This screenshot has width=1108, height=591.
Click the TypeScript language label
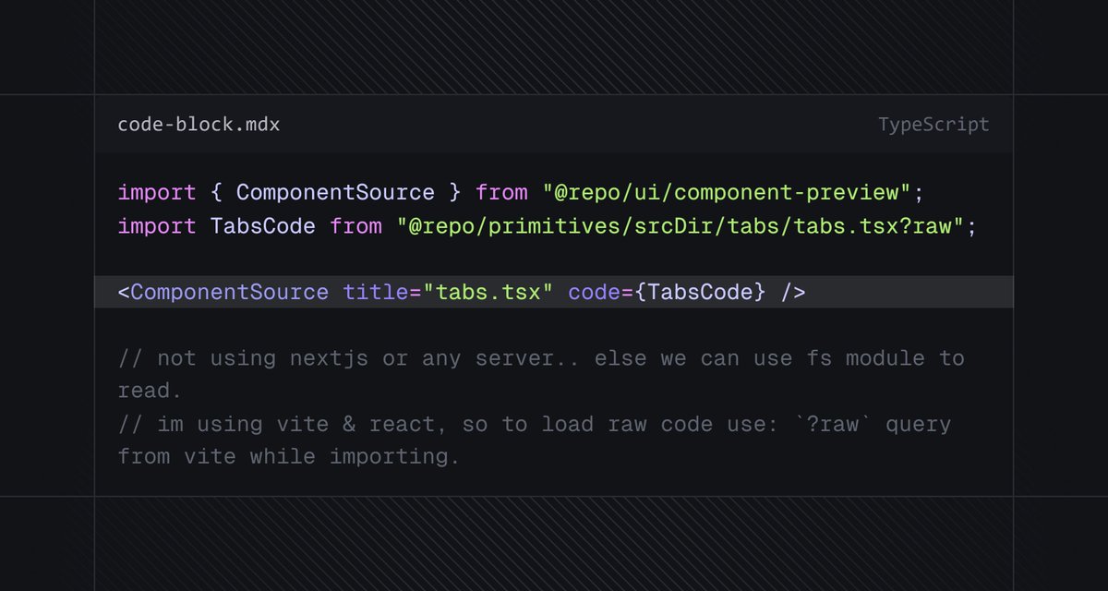[x=933, y=125]
